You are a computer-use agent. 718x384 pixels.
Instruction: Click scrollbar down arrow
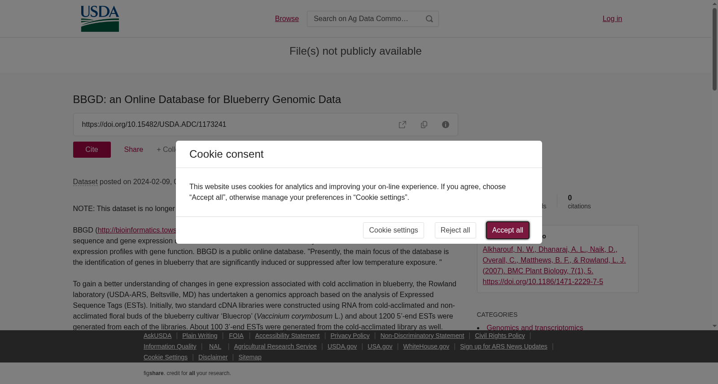[x=714, y=326]
